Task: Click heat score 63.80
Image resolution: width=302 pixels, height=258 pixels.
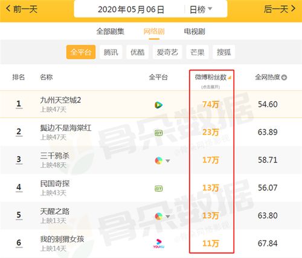Action: coord(268,216)
